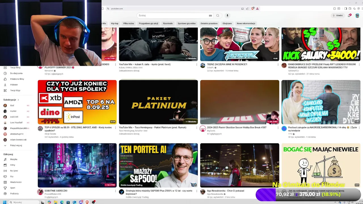The image size is (363, 204).
Task: Open the on-screen keyboard icon in search box
Action: (210, 16)
